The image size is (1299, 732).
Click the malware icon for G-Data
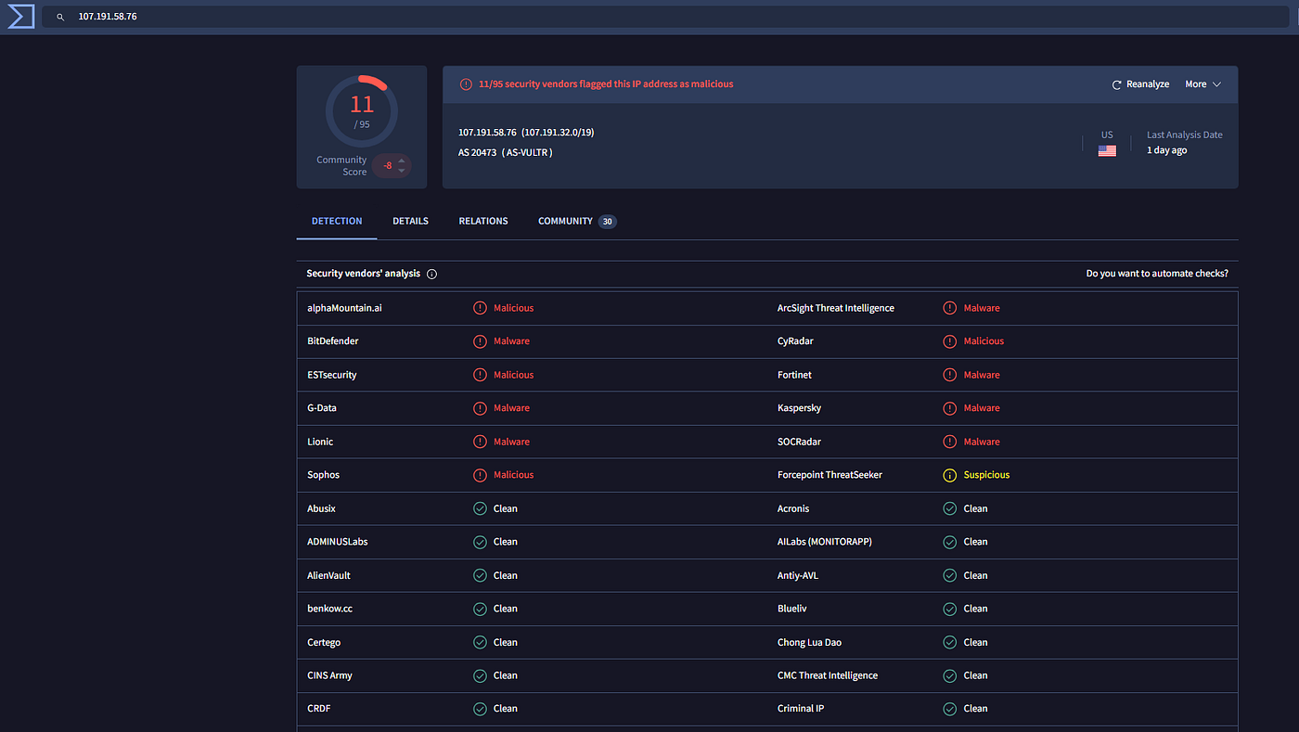[480, 408]
